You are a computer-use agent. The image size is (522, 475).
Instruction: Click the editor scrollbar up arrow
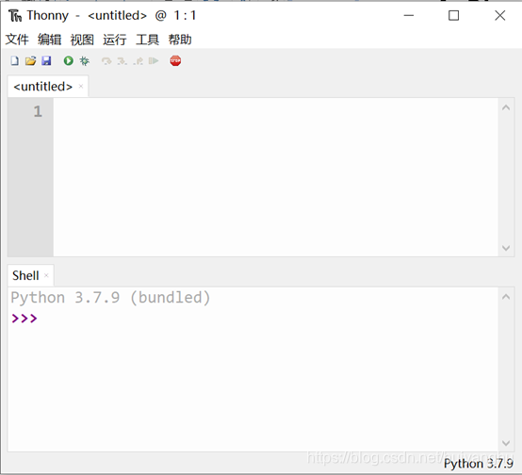click(506, 107)
